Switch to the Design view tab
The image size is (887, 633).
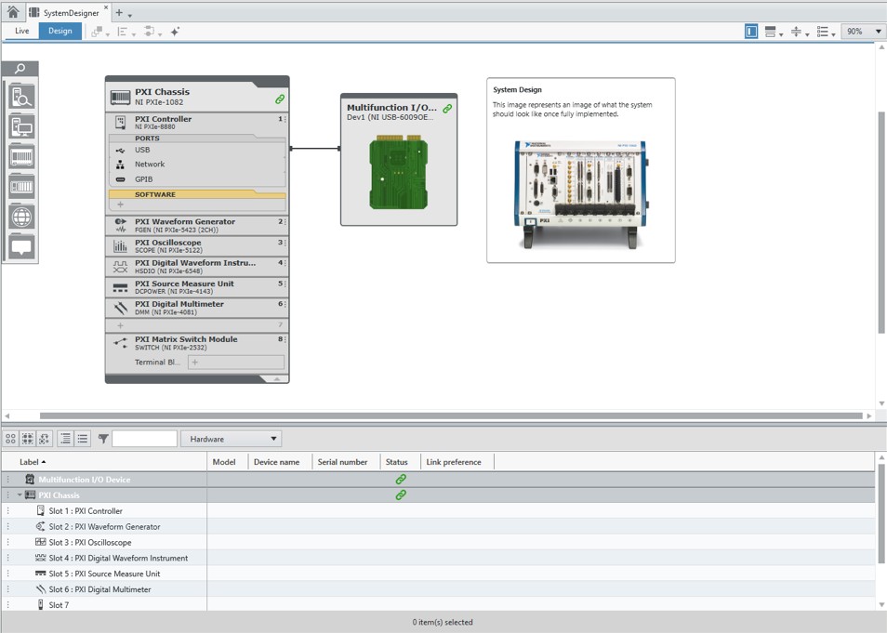point(60,31)
